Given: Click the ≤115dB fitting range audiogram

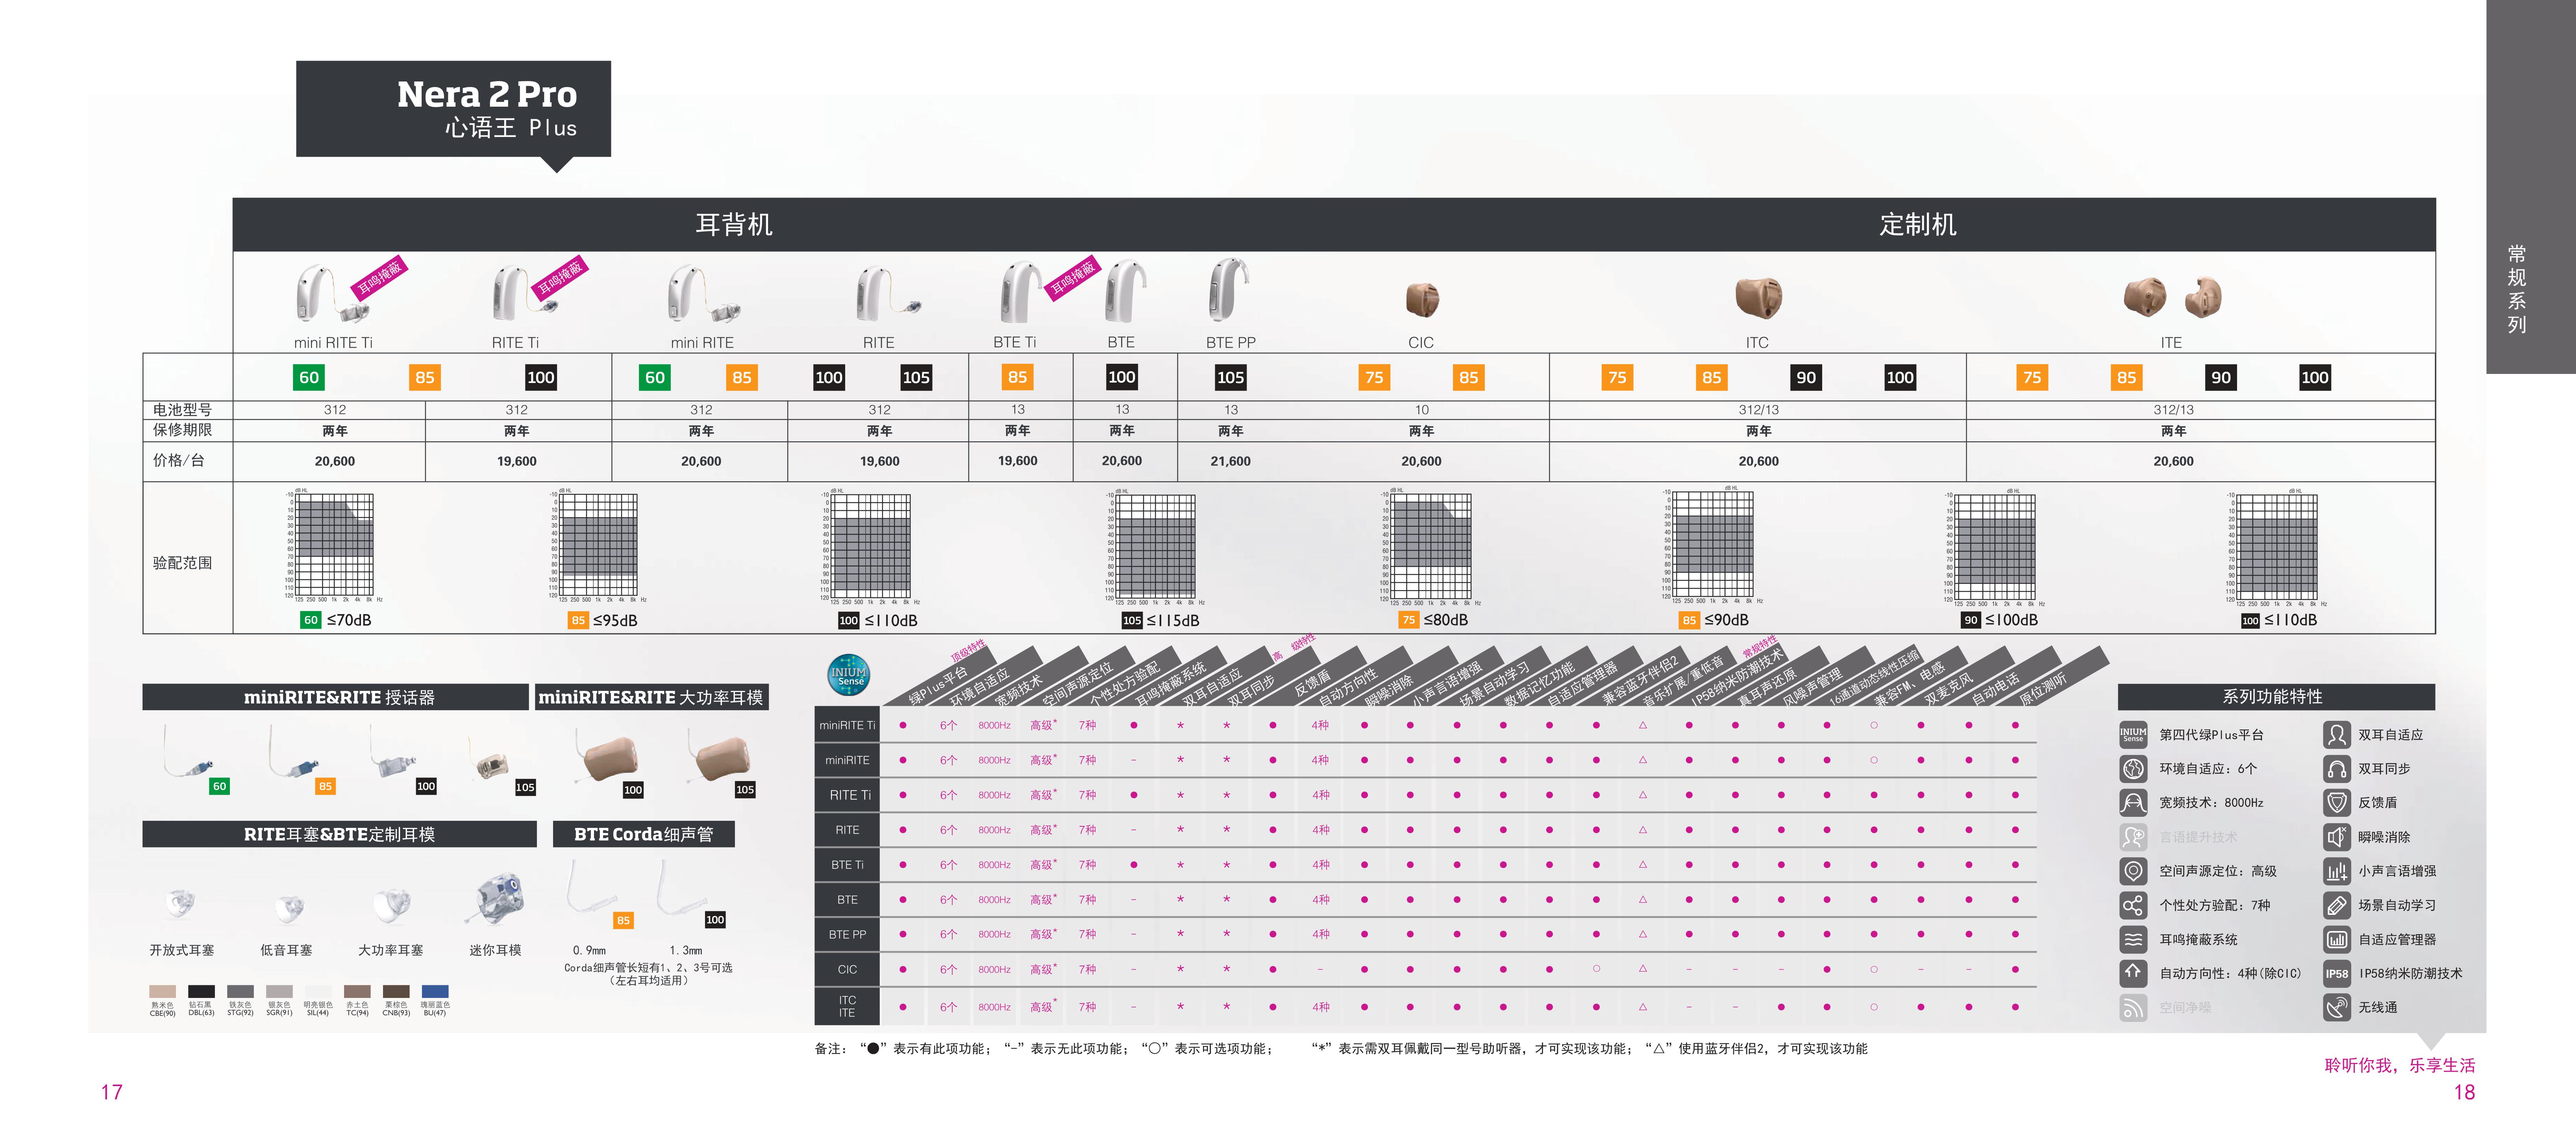Looking at the screenshot, I should click(x=1155, y=547).
